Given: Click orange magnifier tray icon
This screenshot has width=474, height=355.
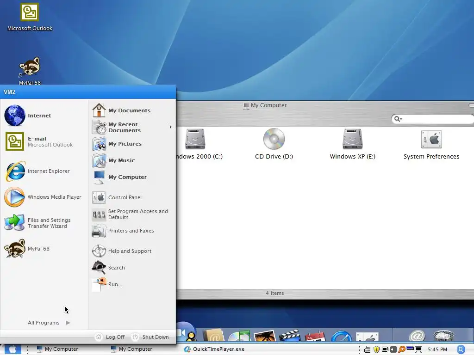Looking at the screenshot, I should (402, 349).
